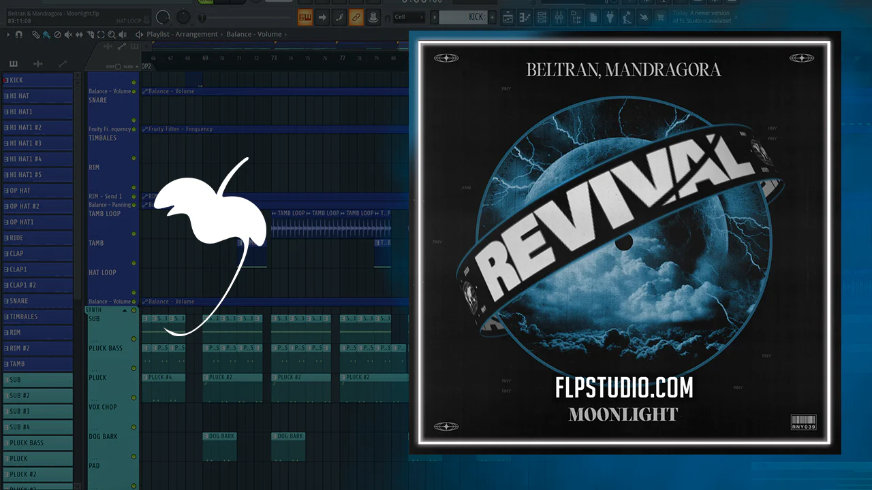Collapse the SYNTH track group

click(125, 310)
